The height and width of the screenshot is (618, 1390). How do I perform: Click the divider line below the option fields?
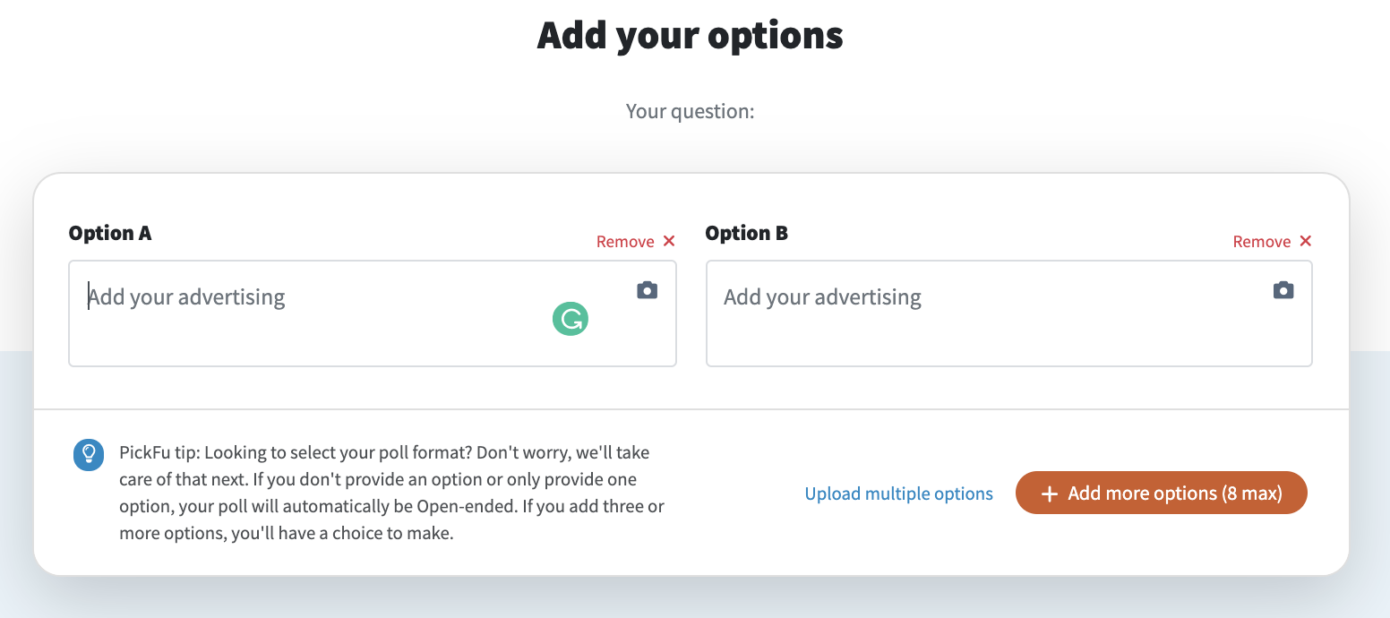point(691,409)
